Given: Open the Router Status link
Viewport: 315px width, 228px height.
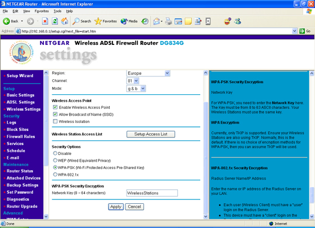Looking at the screenshot, I should [20, 171].
